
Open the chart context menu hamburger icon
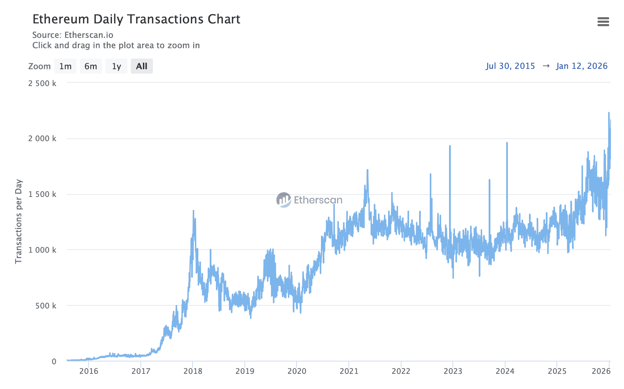tap(603, 22)
